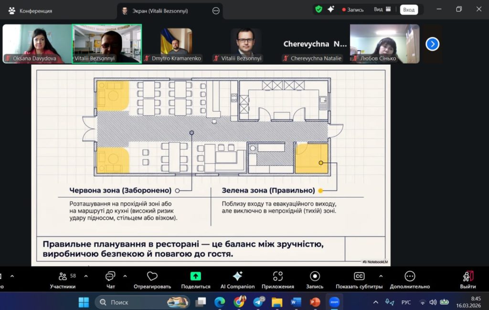Open the Участники participants panel

[63, 277]
